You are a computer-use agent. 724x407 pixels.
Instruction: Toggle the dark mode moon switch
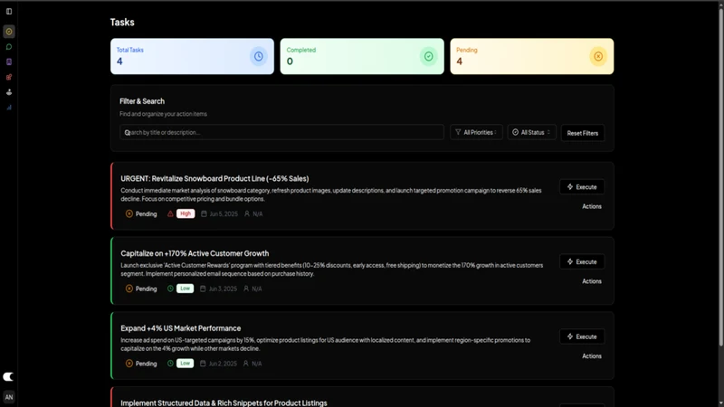pyautogui.click(x=8, y=376)
